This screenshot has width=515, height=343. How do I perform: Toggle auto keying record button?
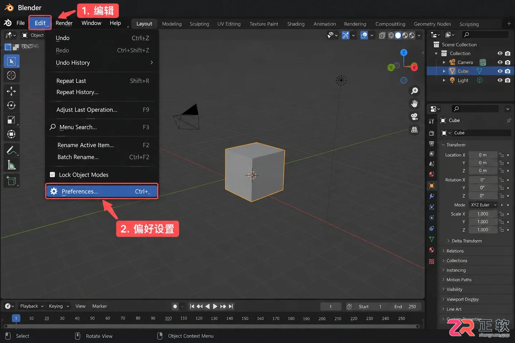pyautogui.click(x=175, y=306)
